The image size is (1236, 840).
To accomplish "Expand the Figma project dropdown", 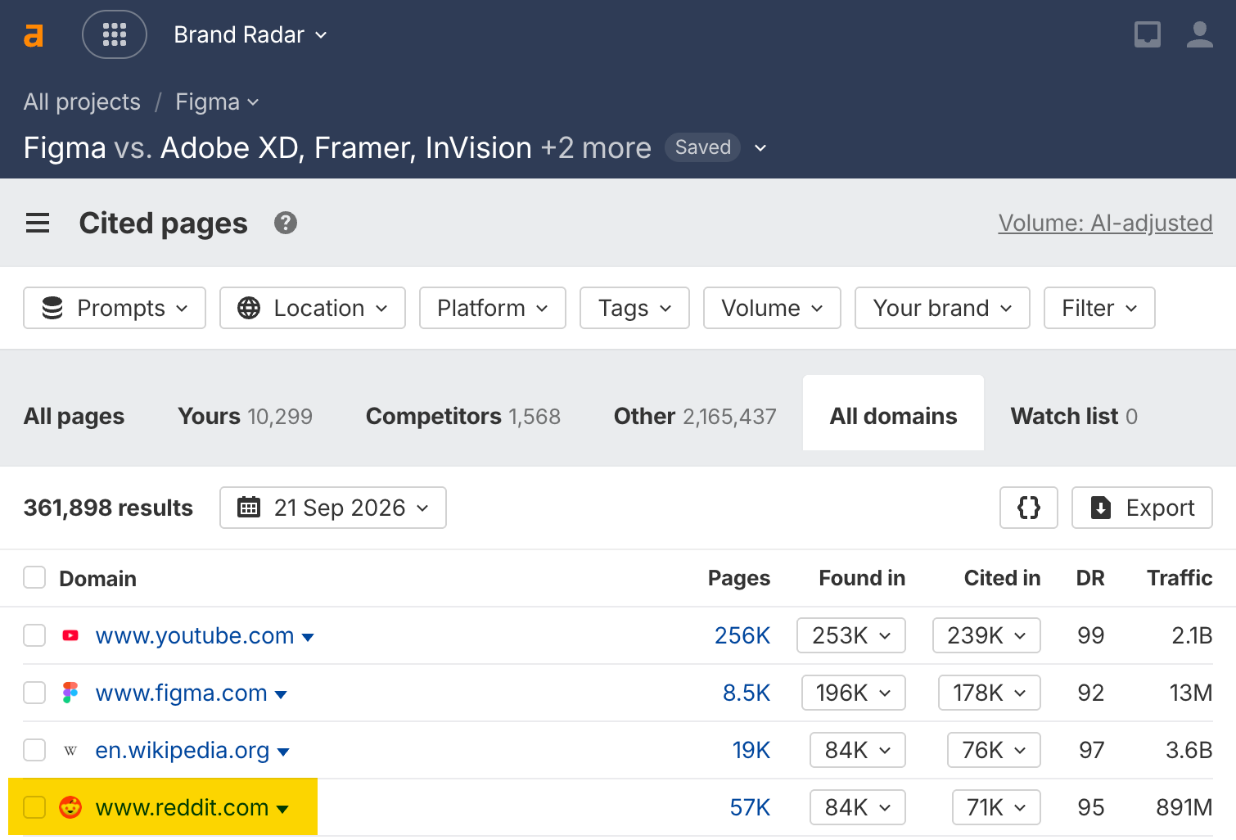I will tap(217, 102).
